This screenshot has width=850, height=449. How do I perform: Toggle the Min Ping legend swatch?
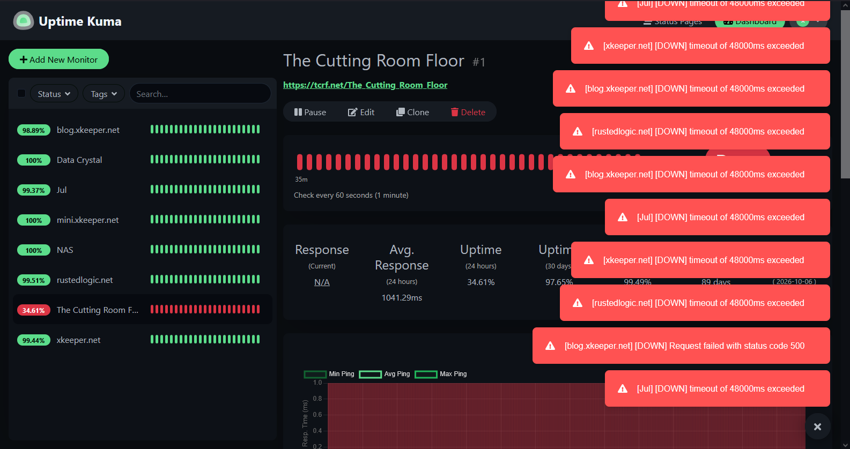point(315,374)
